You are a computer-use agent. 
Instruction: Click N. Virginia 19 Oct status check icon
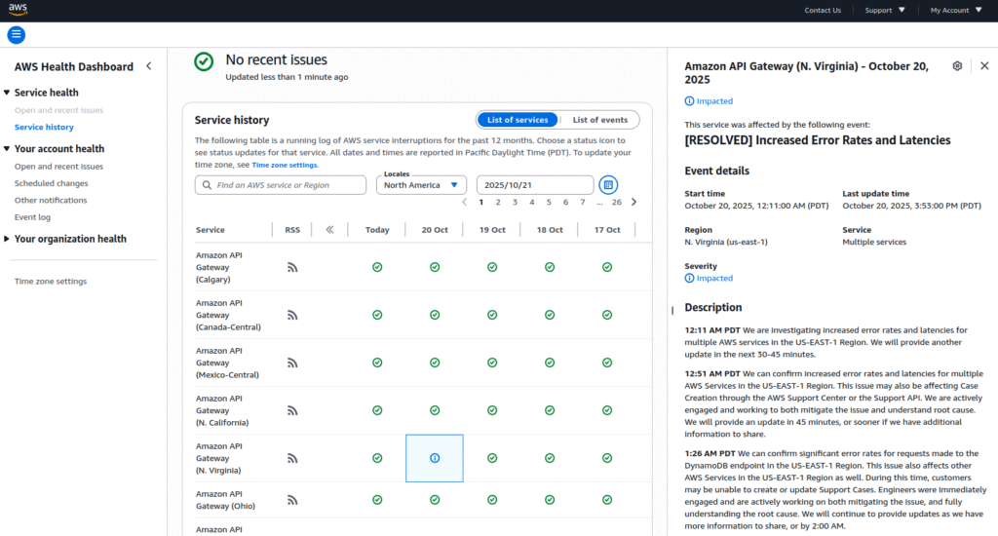(492, 458)
